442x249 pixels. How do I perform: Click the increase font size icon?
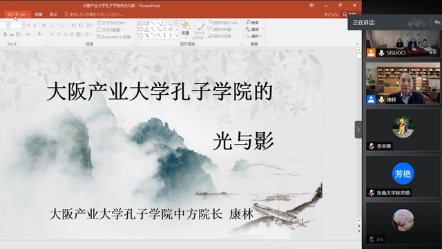(28, 26)
